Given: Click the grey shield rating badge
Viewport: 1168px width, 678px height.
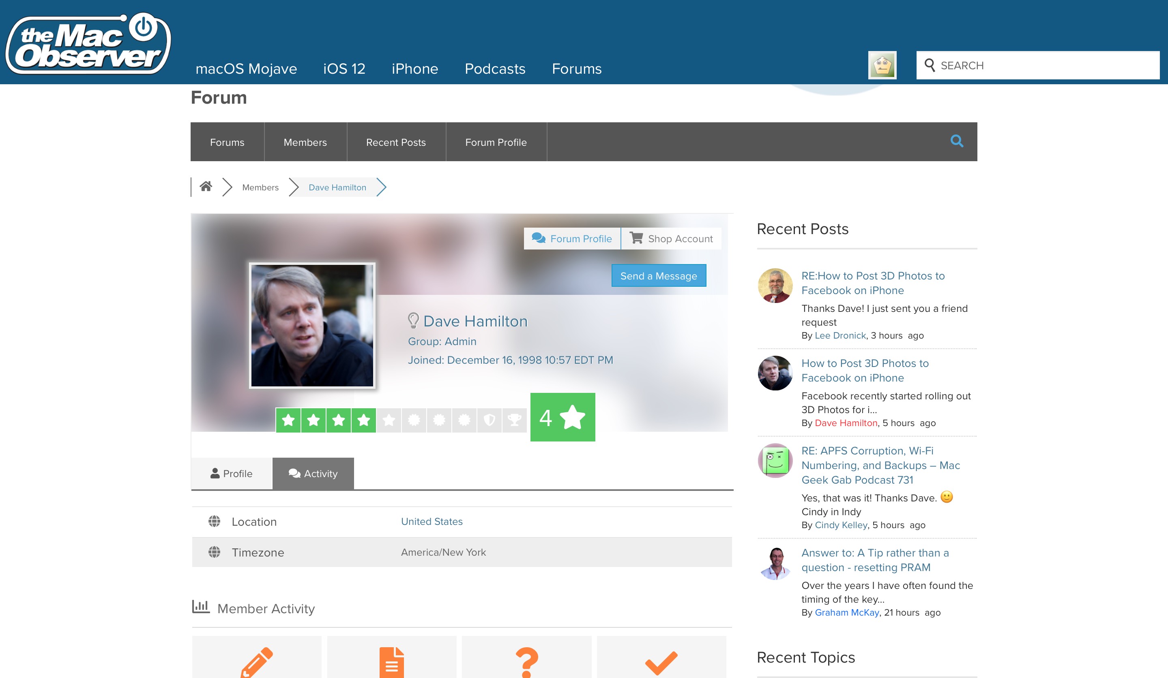Looking at the screenshot, I should 490,420.
